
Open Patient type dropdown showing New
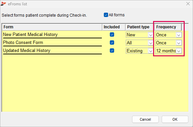[x=139, y=35]
